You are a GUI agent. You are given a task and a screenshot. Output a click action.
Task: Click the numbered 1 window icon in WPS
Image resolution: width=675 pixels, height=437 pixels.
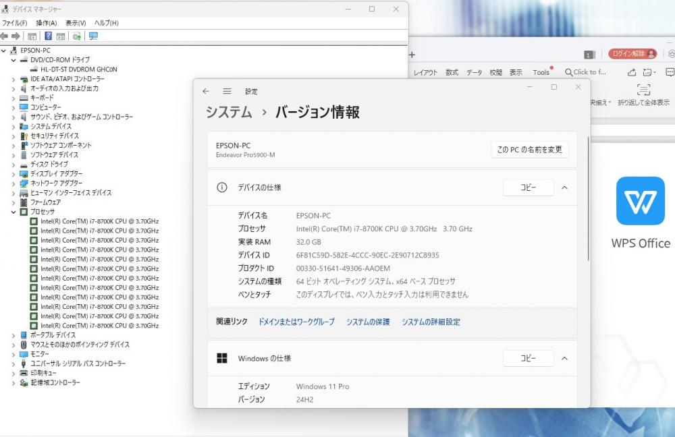pyautogui.click(x=589, y=55)
